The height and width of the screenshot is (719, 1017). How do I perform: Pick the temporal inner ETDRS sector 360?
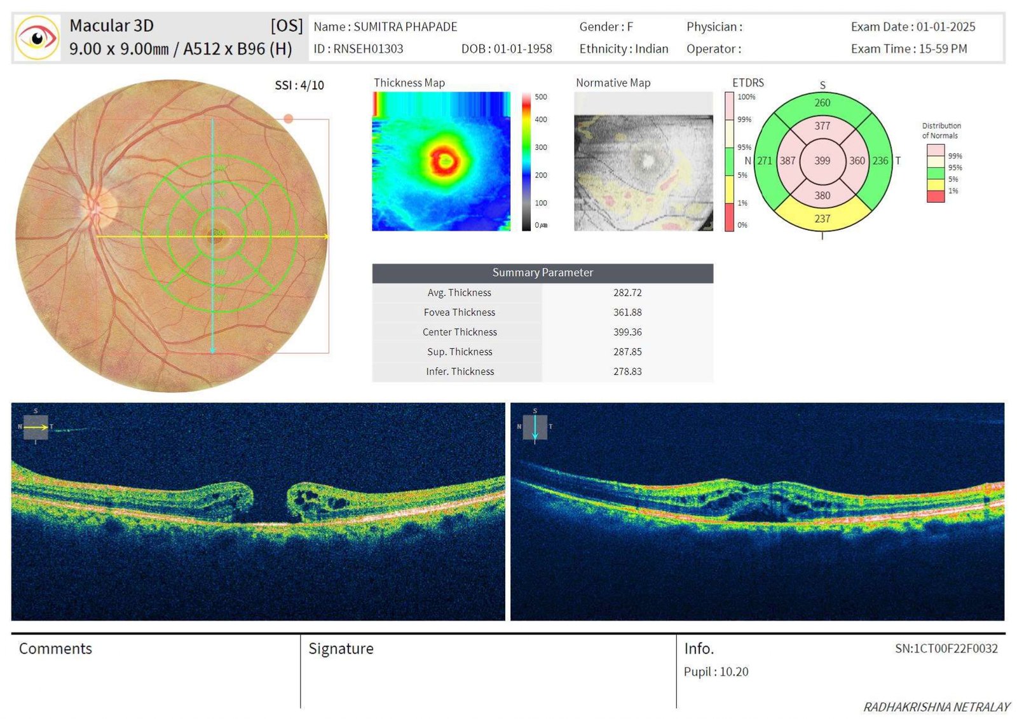tap(857, 161)
